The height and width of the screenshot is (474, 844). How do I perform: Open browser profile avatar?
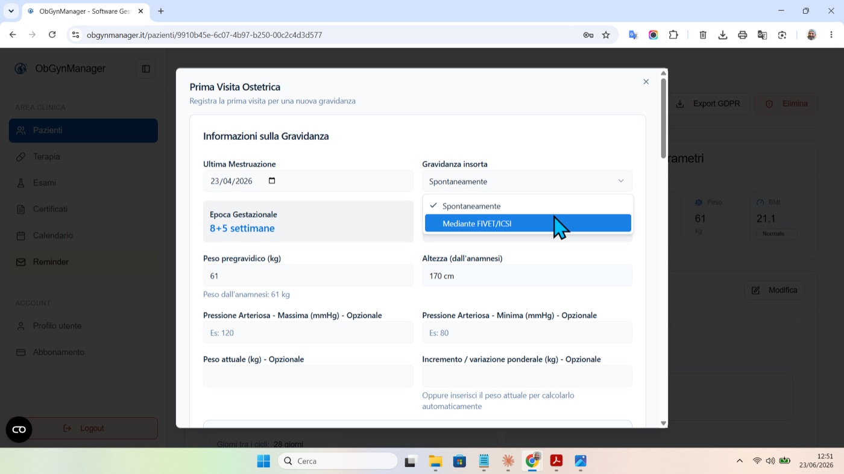[811, 35]
